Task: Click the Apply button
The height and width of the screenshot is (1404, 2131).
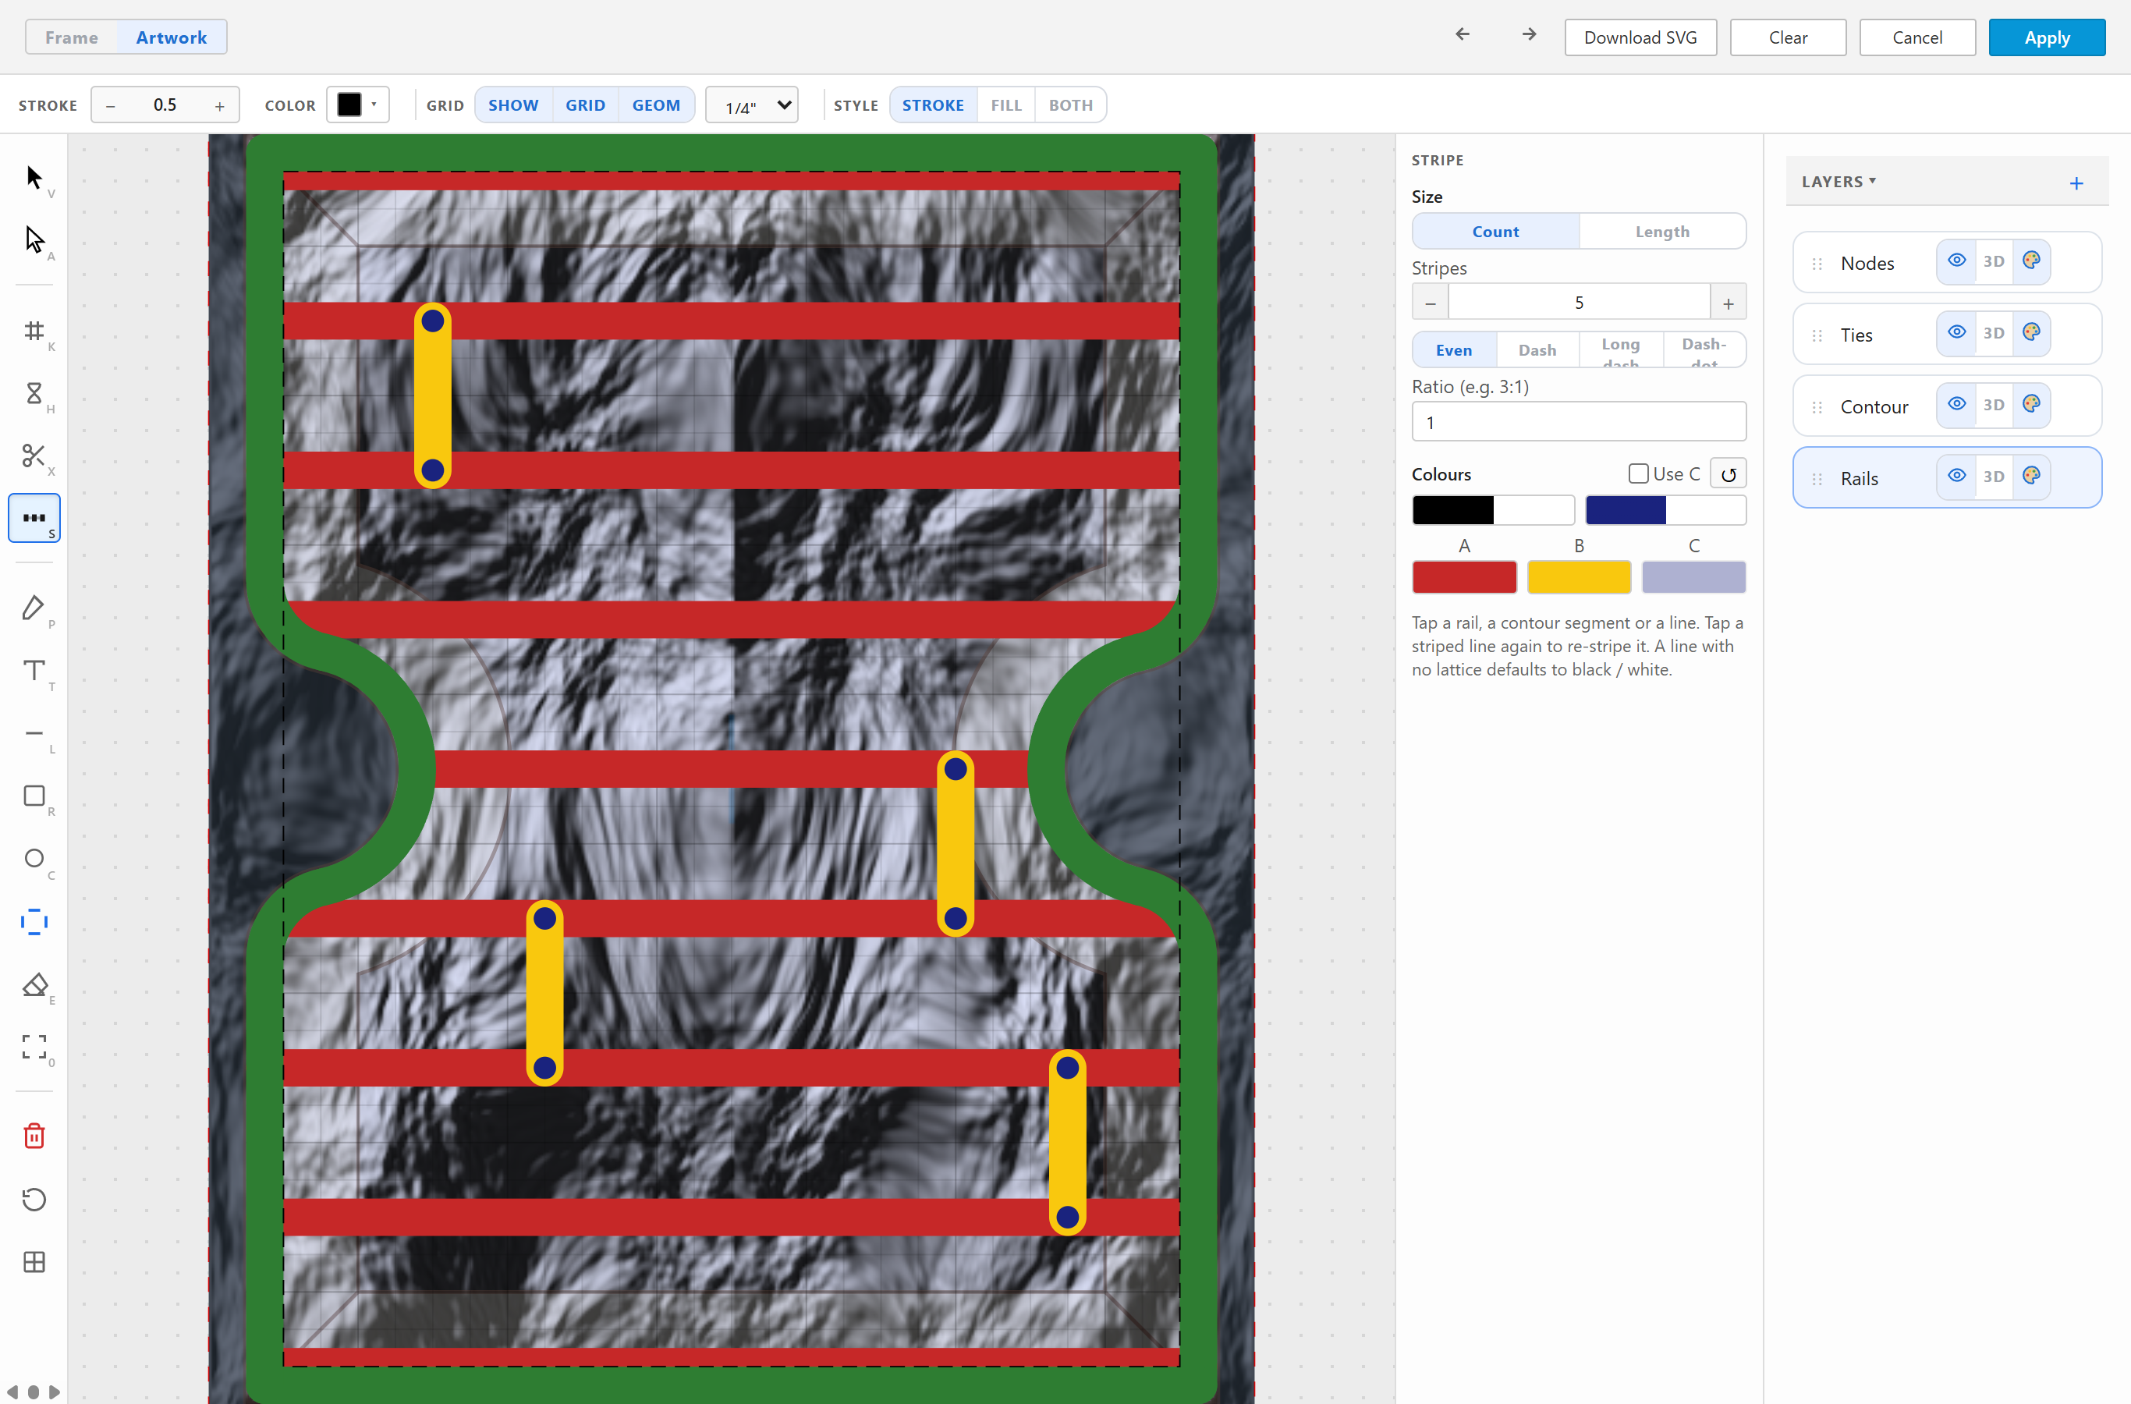Action: click(2046, 37)
